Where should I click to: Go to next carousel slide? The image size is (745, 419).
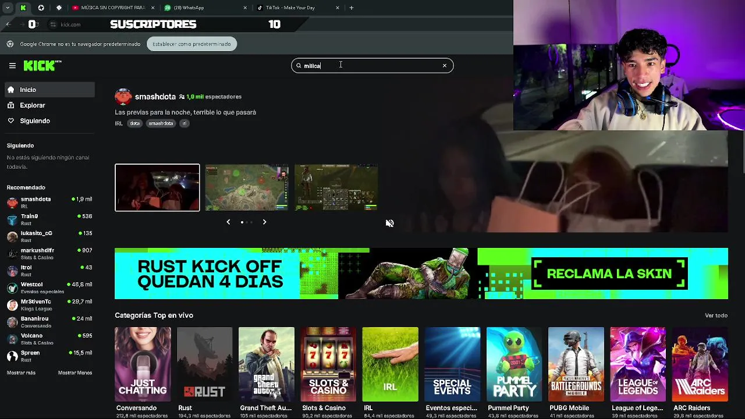point(264,222)
